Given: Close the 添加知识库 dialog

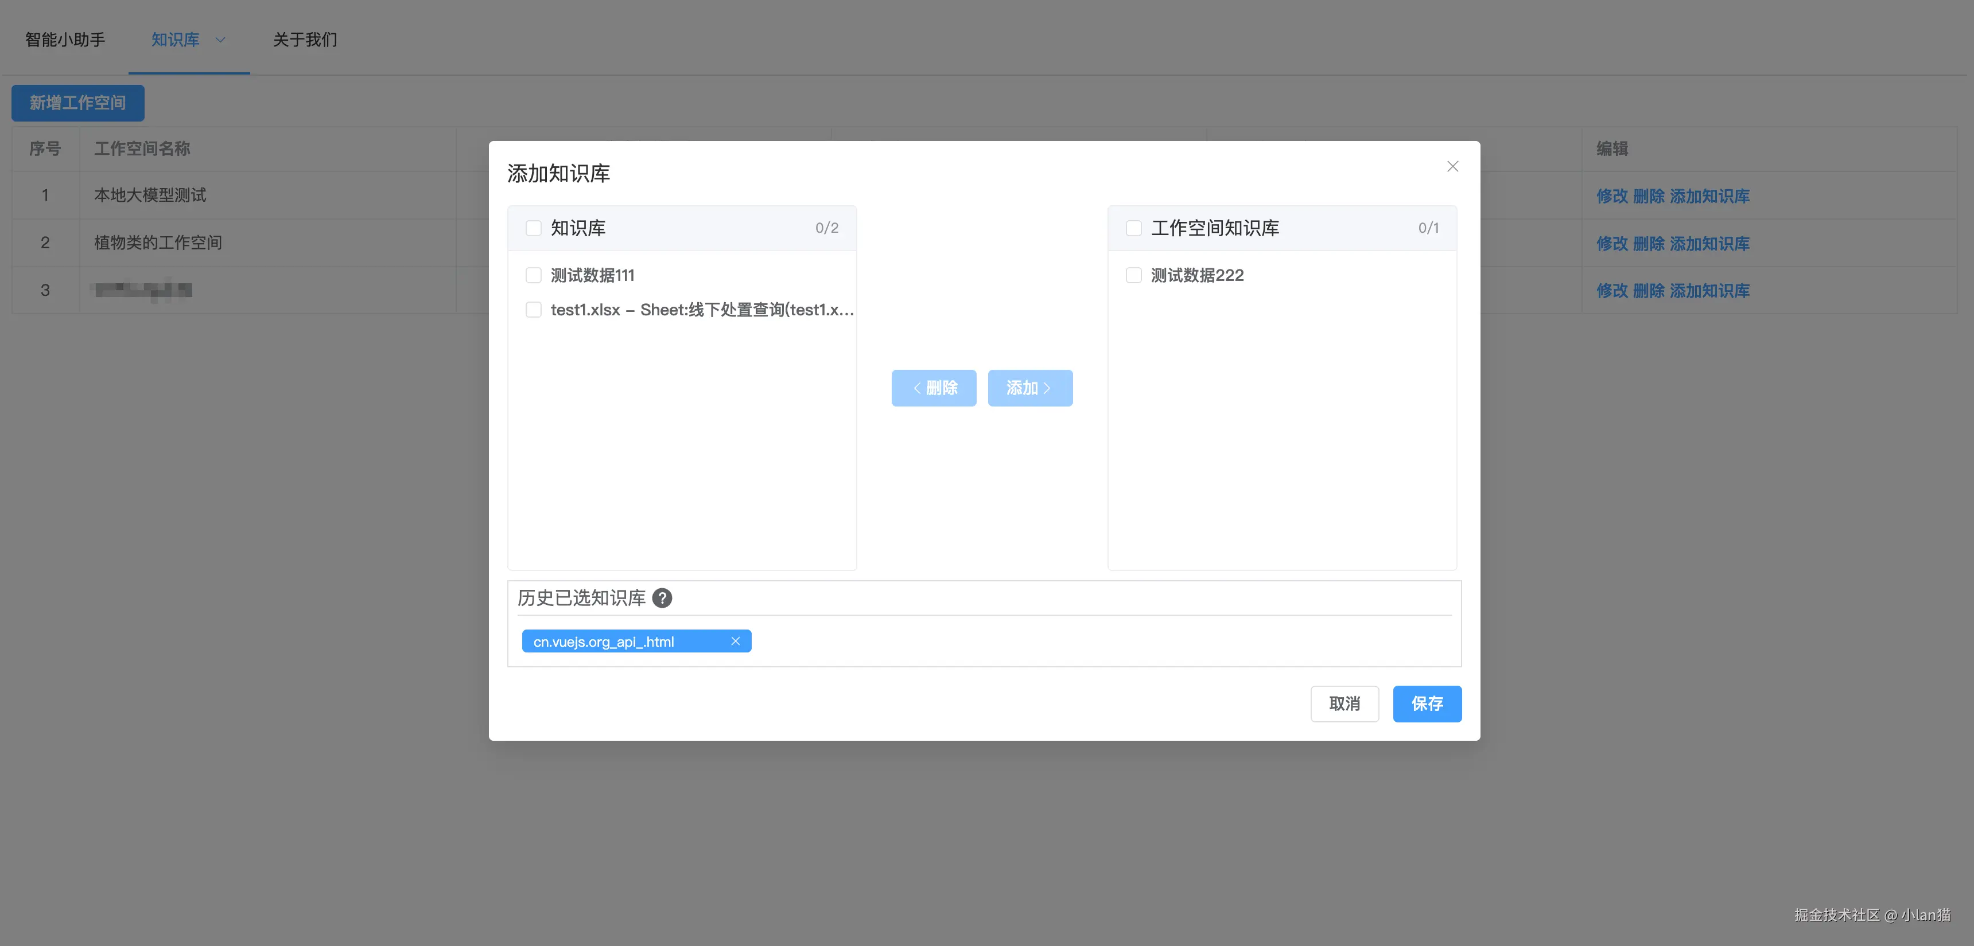Looking at the screenshot, I should click(x=1452, y=166).
